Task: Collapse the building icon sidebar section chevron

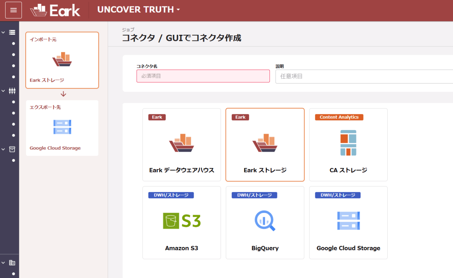Action: click(3, 262)
